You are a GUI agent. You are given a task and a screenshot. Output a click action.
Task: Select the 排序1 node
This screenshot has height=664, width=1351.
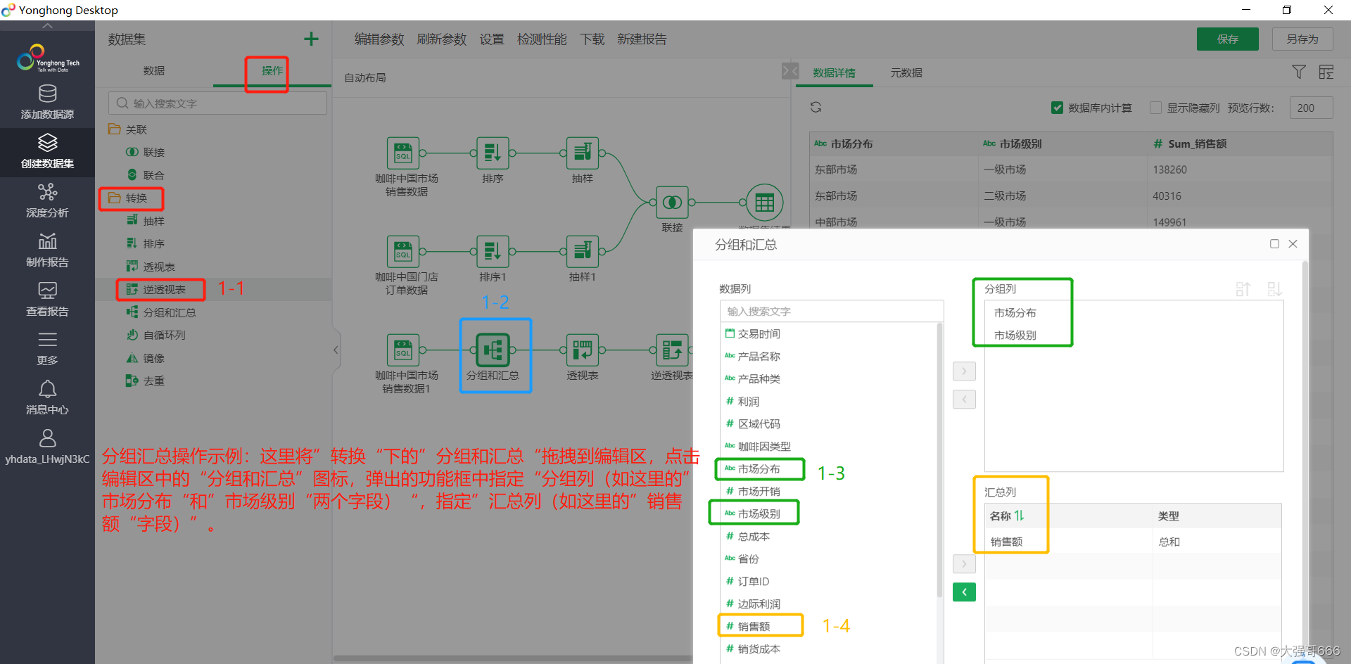493,251
